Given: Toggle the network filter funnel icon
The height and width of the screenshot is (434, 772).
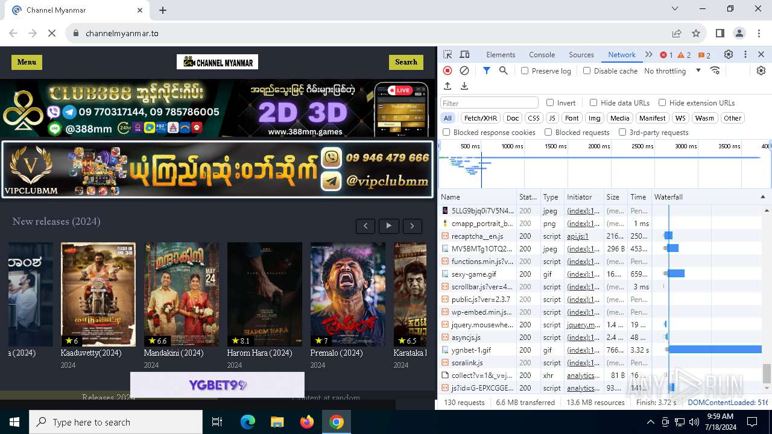Looking at the screenshot, I should (487, 71).
